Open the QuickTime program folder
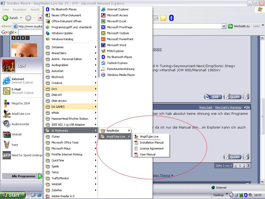 click(71, 160)
